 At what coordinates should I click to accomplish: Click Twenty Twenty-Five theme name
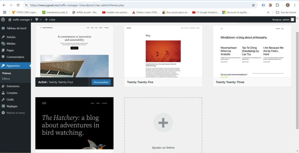140,82
